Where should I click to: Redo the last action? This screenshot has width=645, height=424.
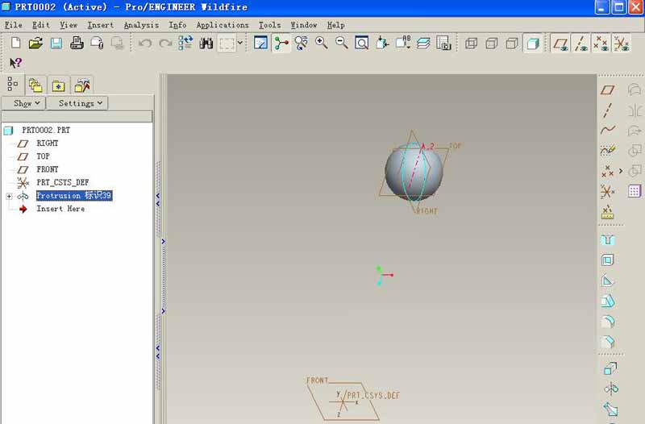[x=165, y=43]
